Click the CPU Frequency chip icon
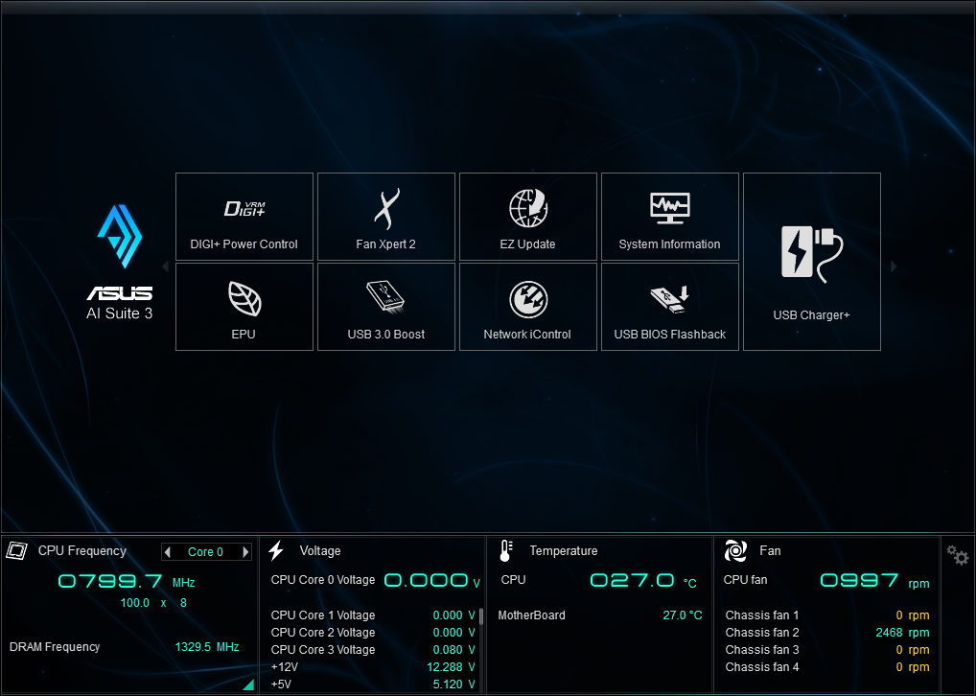976x696 pixels. pos(17,550)
